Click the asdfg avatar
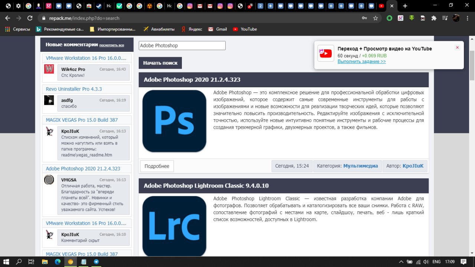 (x=49, y=100)
